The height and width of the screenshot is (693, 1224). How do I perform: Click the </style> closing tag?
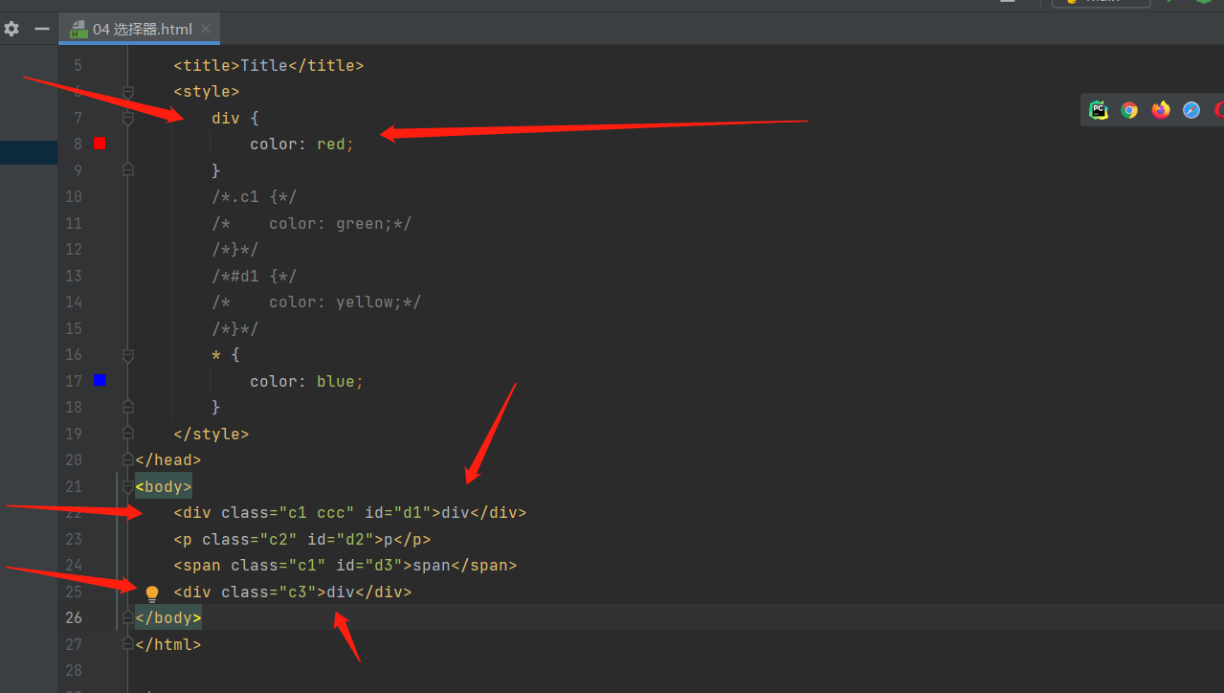211,434
